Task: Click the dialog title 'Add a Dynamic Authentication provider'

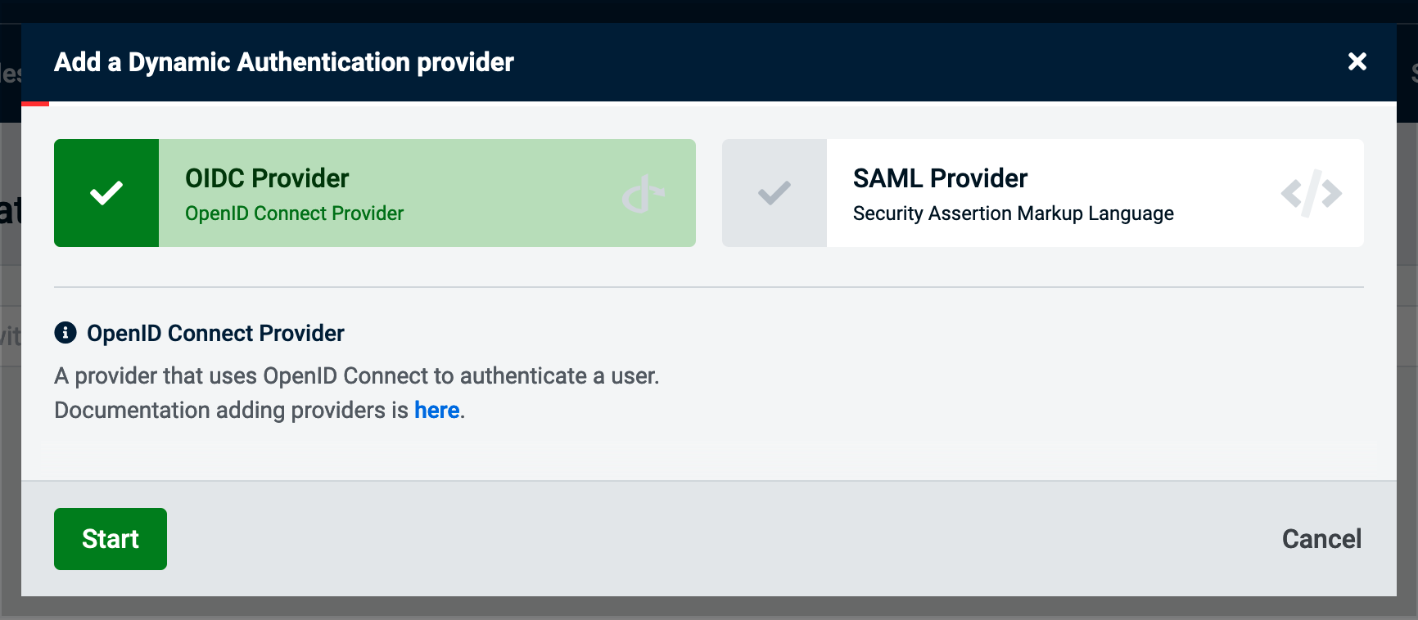Action: pyautogui.click(x=283, y=62)
